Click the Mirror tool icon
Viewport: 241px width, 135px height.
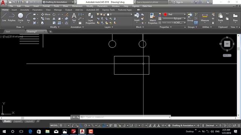pyautogui.click(x=54, y=19)
